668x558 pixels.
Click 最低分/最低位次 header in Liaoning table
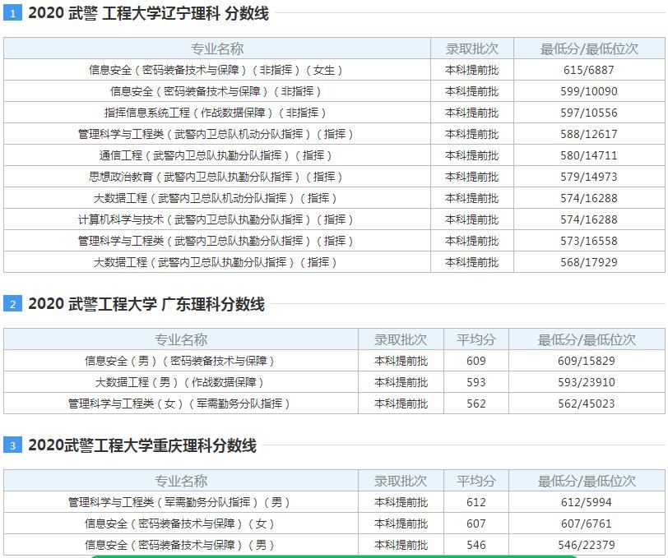(589, 48)
